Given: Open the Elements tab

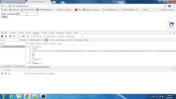Looking at the screenshot, I should 13,33.
